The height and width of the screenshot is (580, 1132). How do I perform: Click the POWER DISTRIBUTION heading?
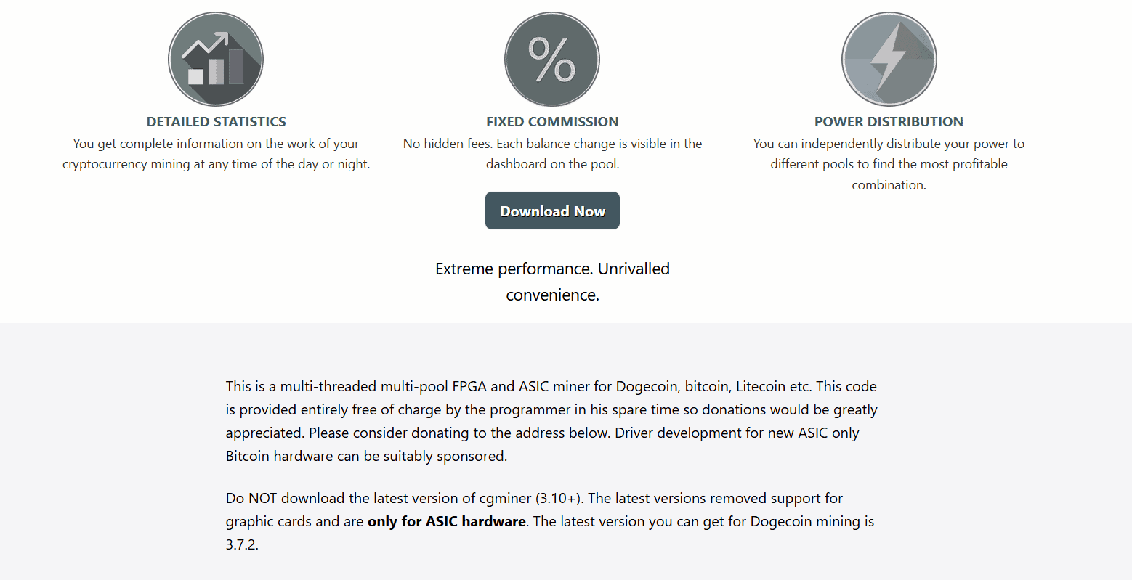click(x=889, y=122)
